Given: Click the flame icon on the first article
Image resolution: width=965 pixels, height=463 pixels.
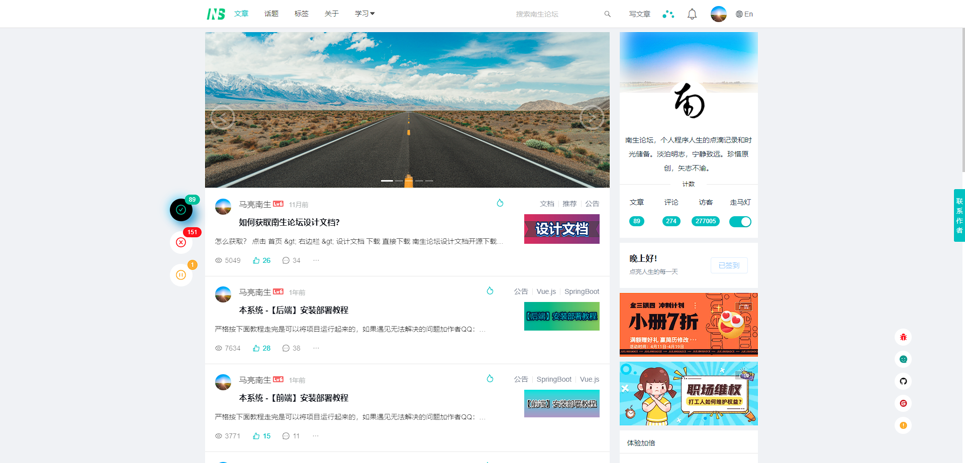Looking at the screenshot, I should 500,203.
